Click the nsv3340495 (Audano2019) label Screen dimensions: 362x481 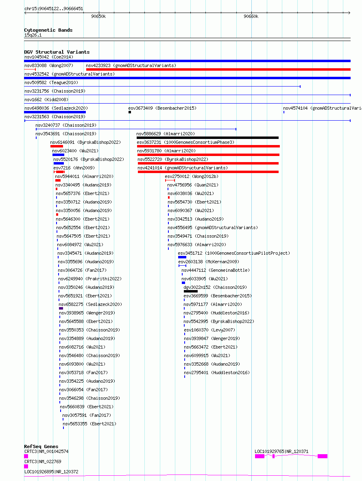coord(83,185)
